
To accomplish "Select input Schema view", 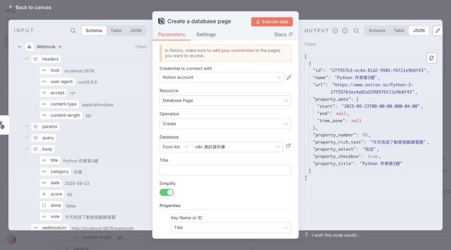I will point(94,30).
